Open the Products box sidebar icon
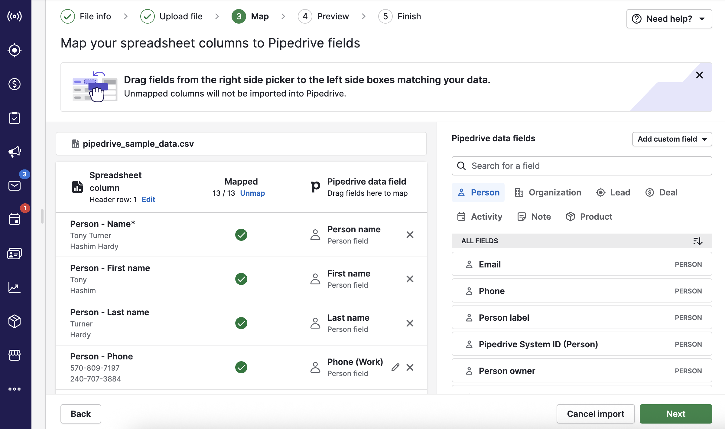The width and height of the screenshot is (725, 429). [15, 321]
